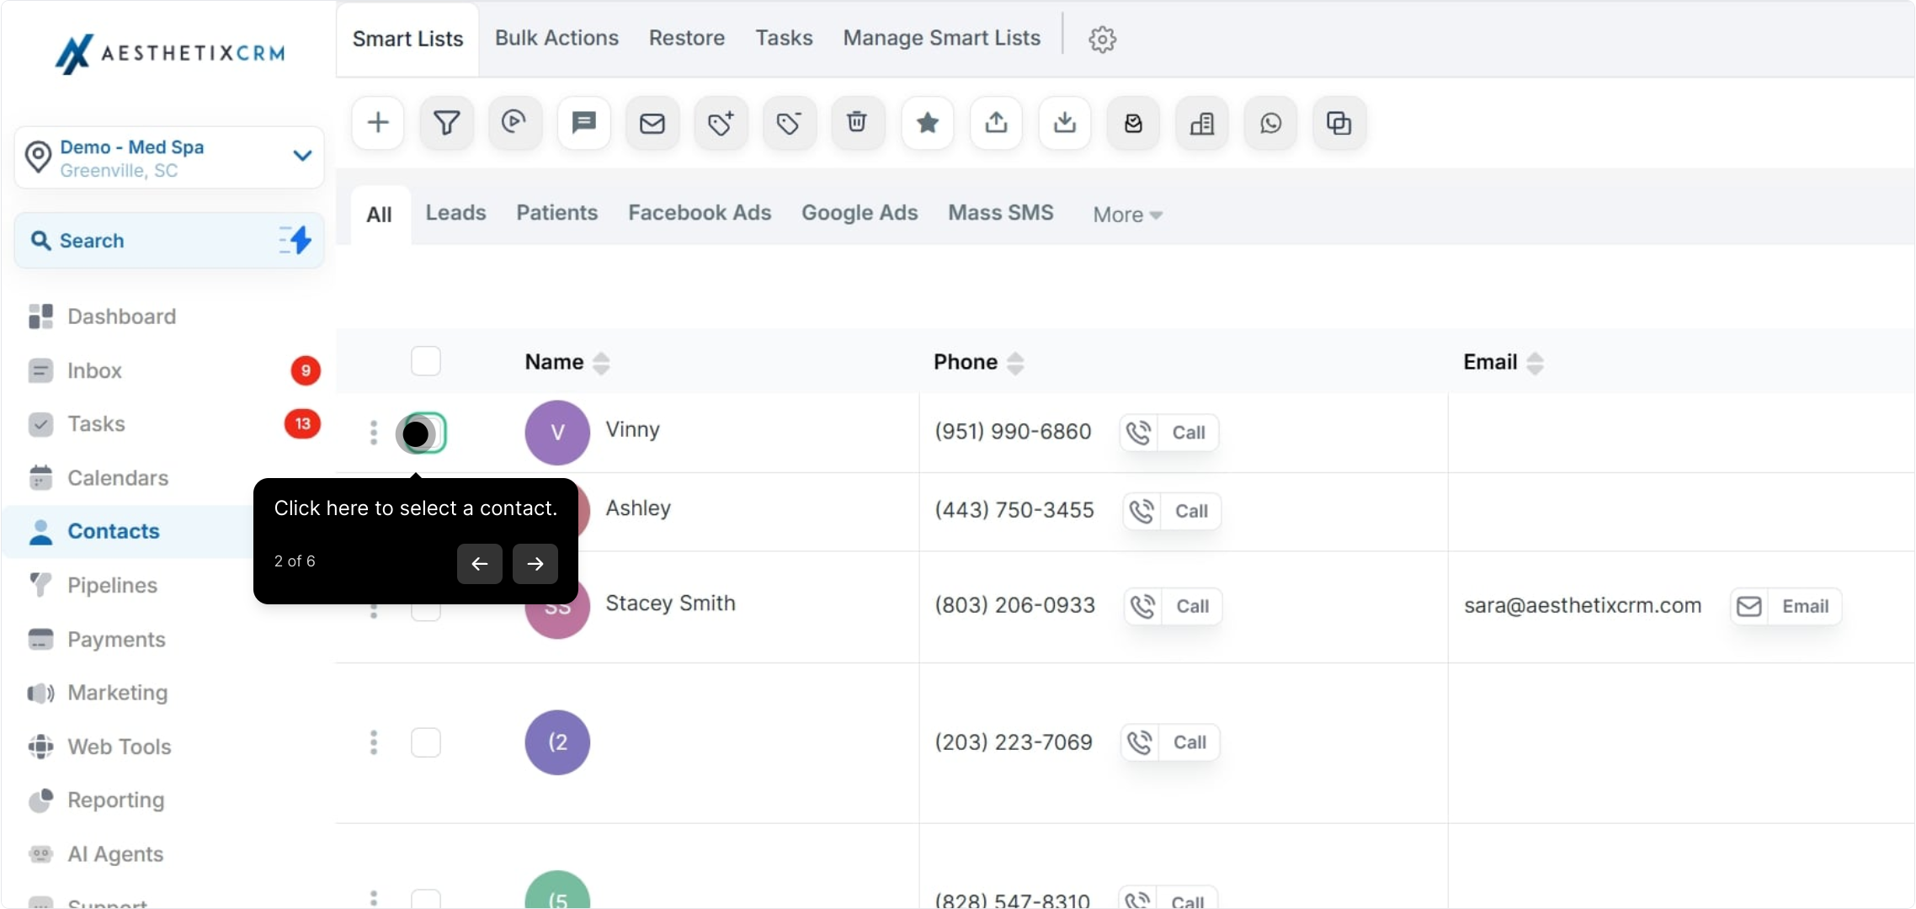This screenshot has width=1916, height=909.
Task: Click the Add Tag icon
Action: [721, 123]
